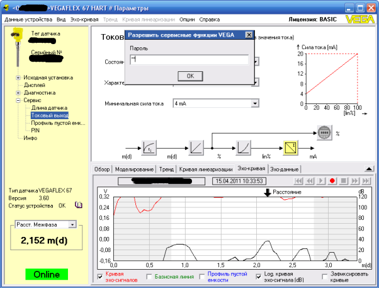Open the Вид menu
This screenshot has width=379, height=288.
[x=61, y=20]
